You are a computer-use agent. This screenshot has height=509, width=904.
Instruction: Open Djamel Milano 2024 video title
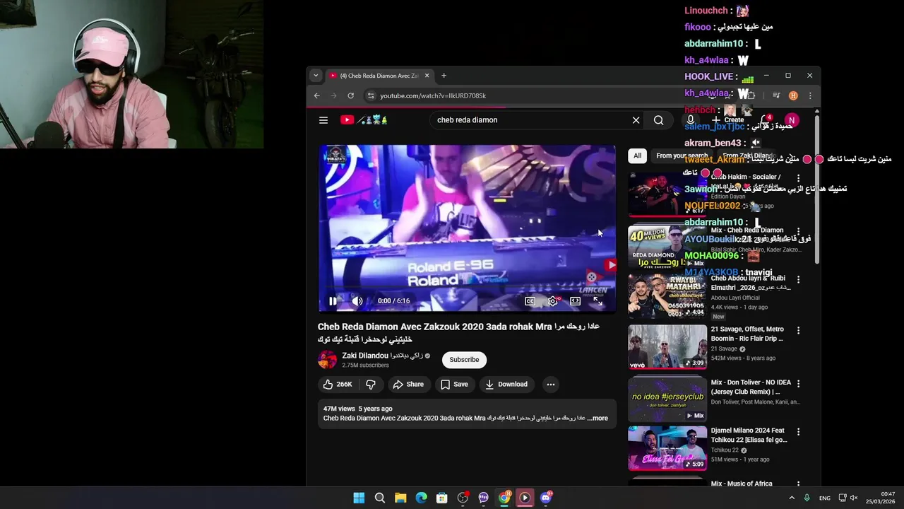749,435
